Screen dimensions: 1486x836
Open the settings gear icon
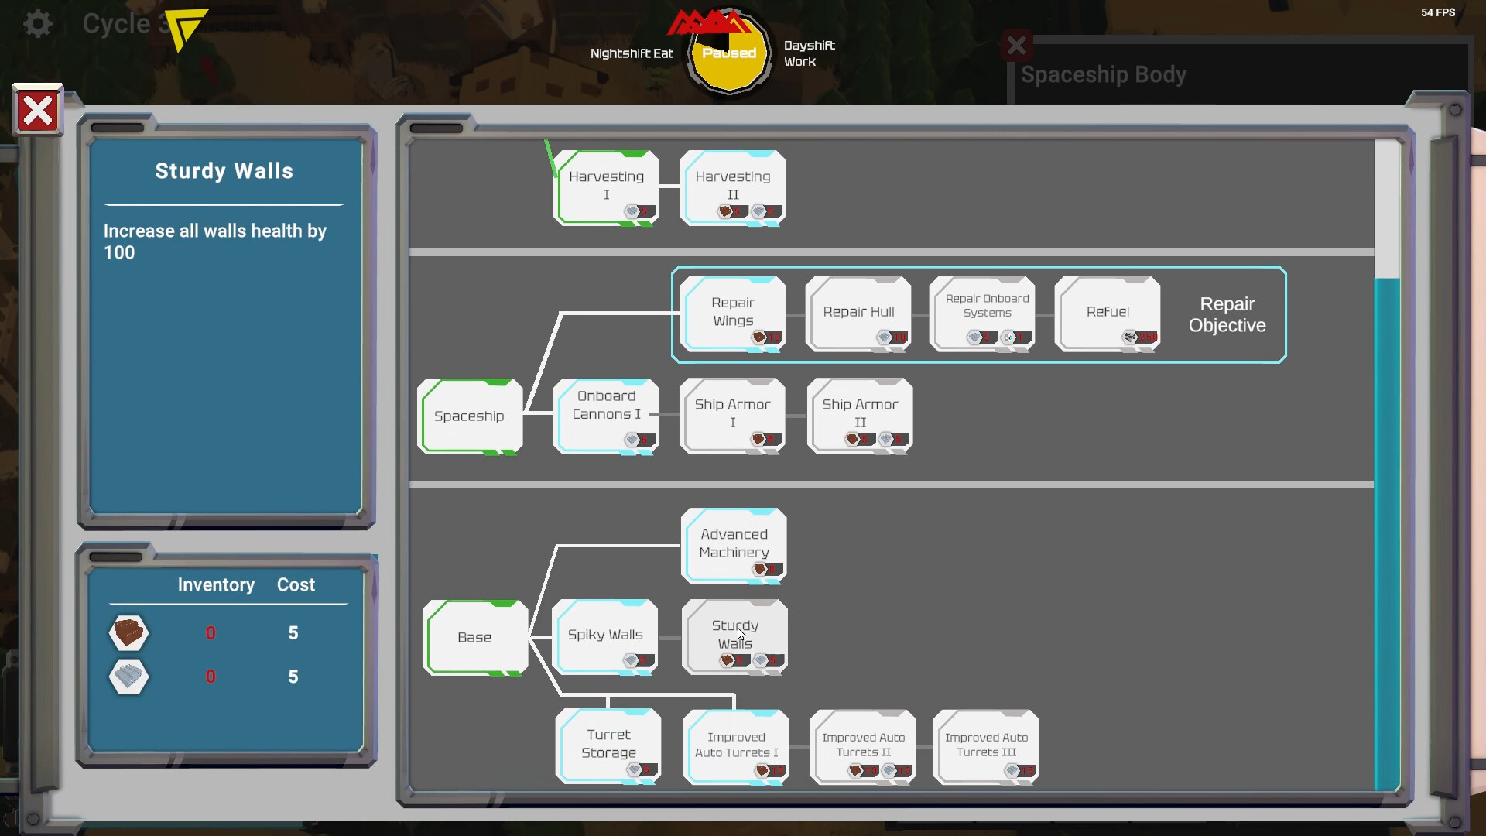37,23
